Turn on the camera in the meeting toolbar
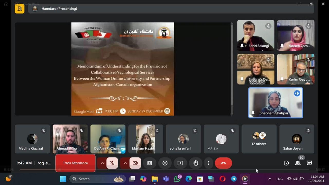Screen dimensions: 329x185 click(x=135, y=163)
